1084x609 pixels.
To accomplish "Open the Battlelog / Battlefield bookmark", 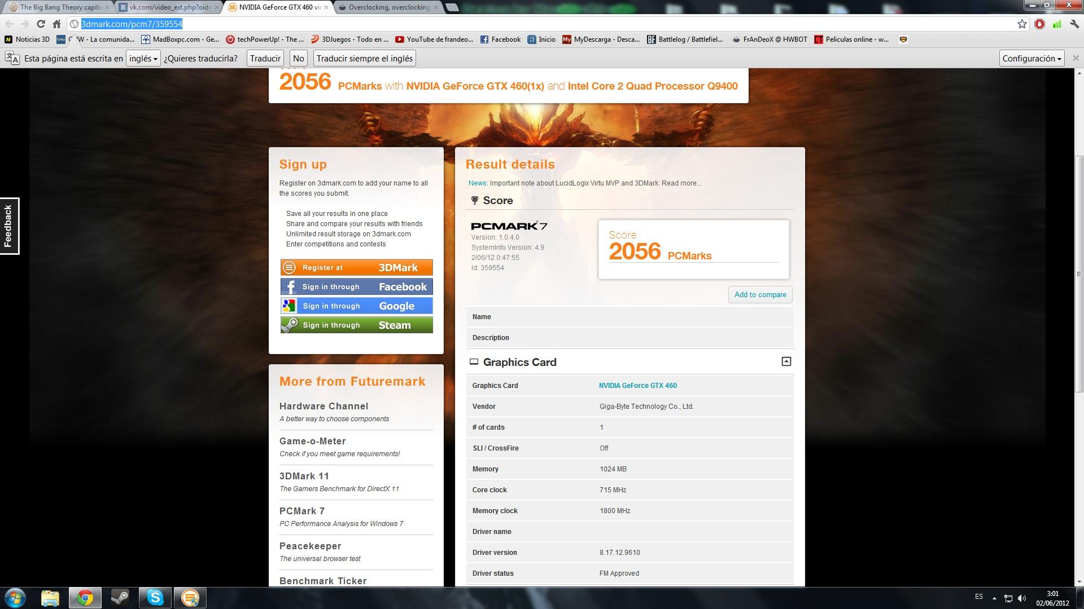I will pyautogui.click(x=685, y=39).
